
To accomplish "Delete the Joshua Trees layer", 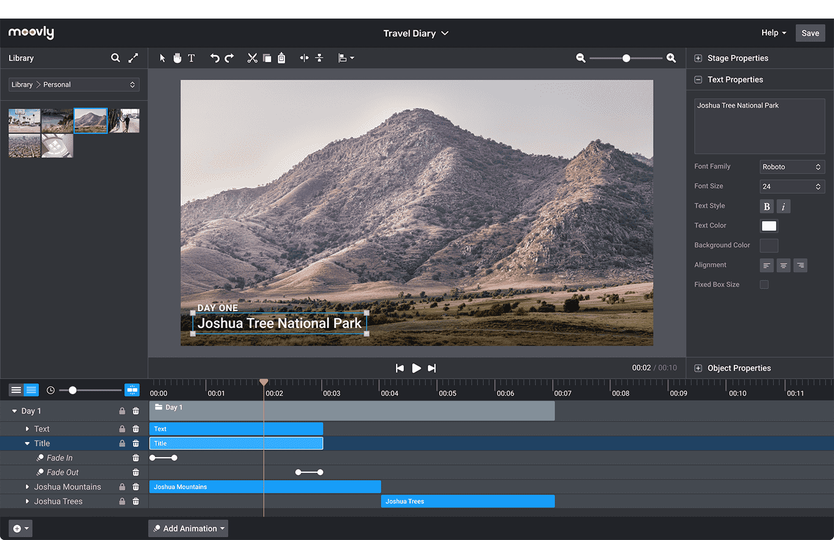I will pos(136,501).
